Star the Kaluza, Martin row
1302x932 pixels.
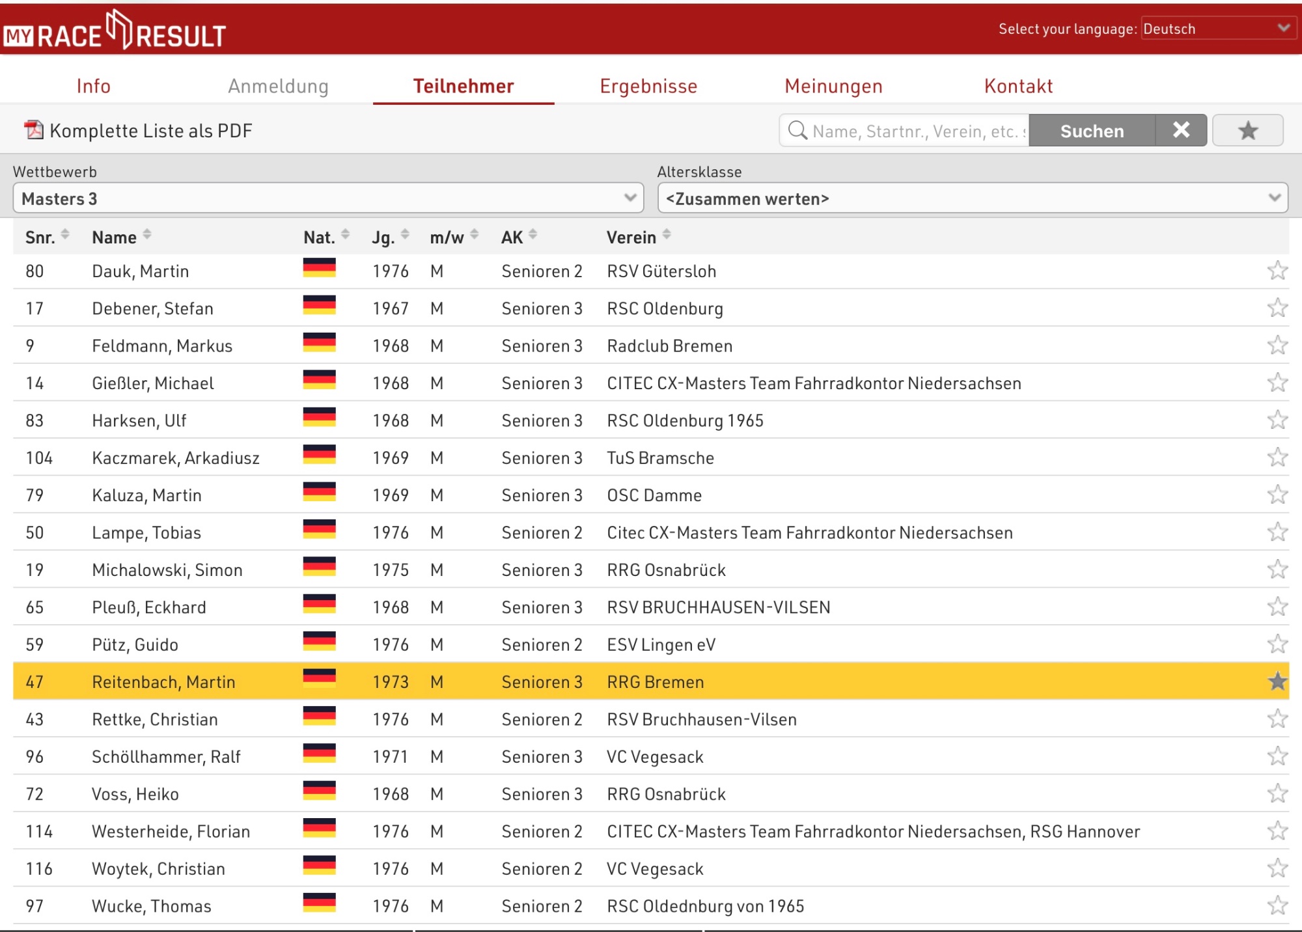pyautogui.click(x=1277, y=495)
